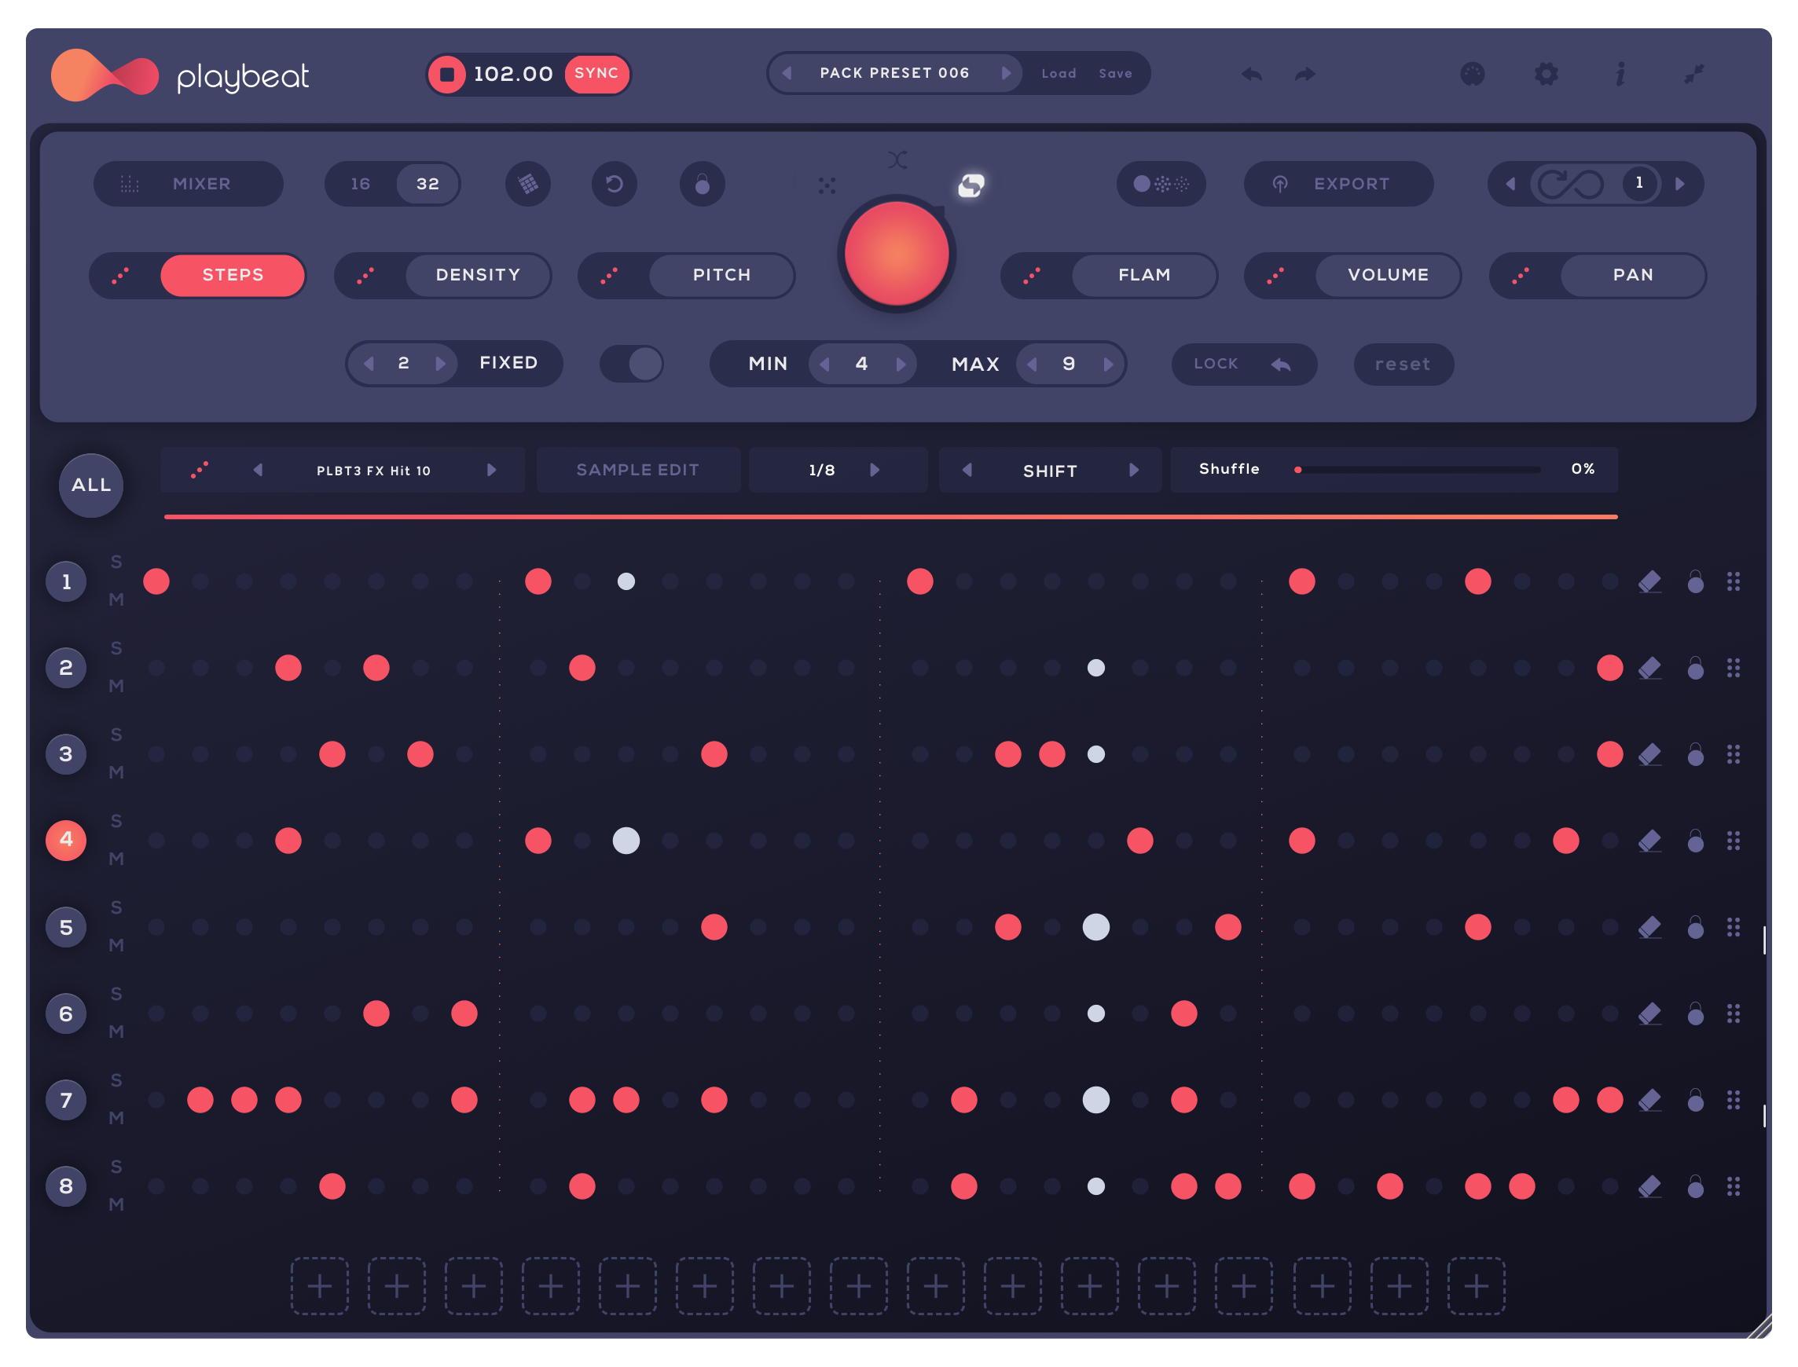Click the left arrow on the PLBT3 FX Hit 10 selector
Viewport: 1798px width, 1367px height.
[x=259, y=470]
